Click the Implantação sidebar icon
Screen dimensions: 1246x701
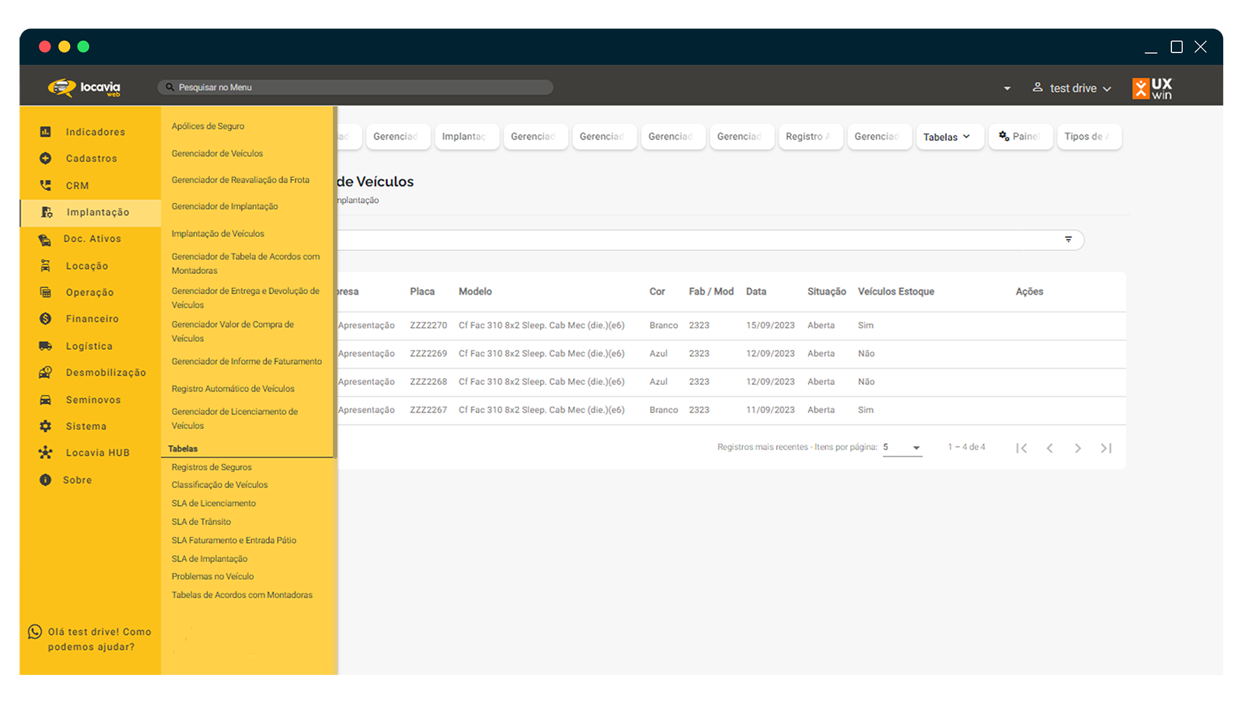pyautogui.click(x=47, y=212)
